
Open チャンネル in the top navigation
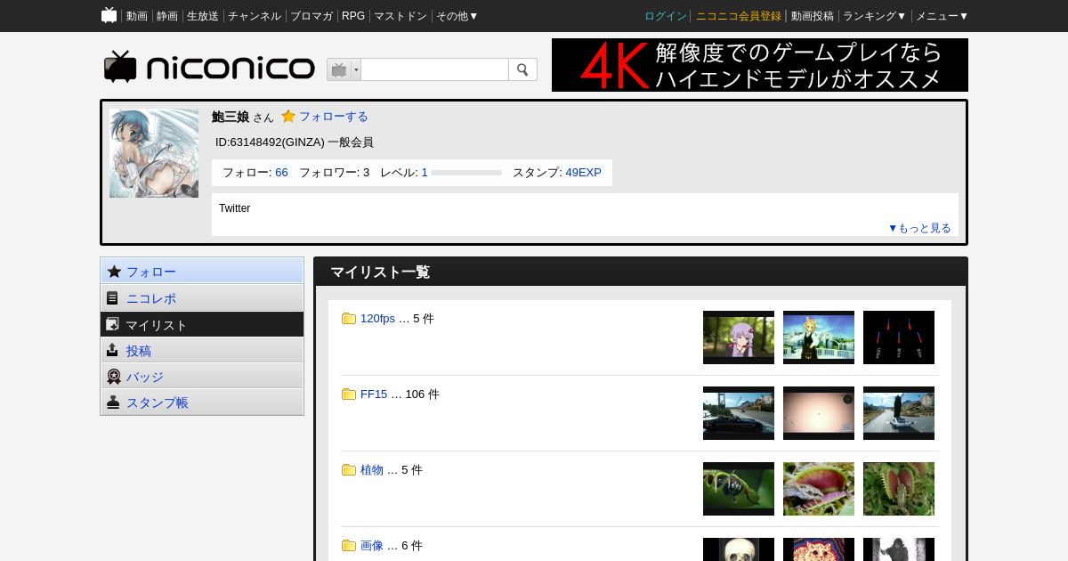pos(255,16)
